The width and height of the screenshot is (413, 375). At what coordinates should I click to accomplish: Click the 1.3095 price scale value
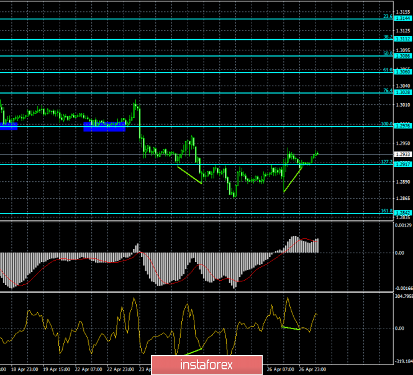(x=403, y=50)
